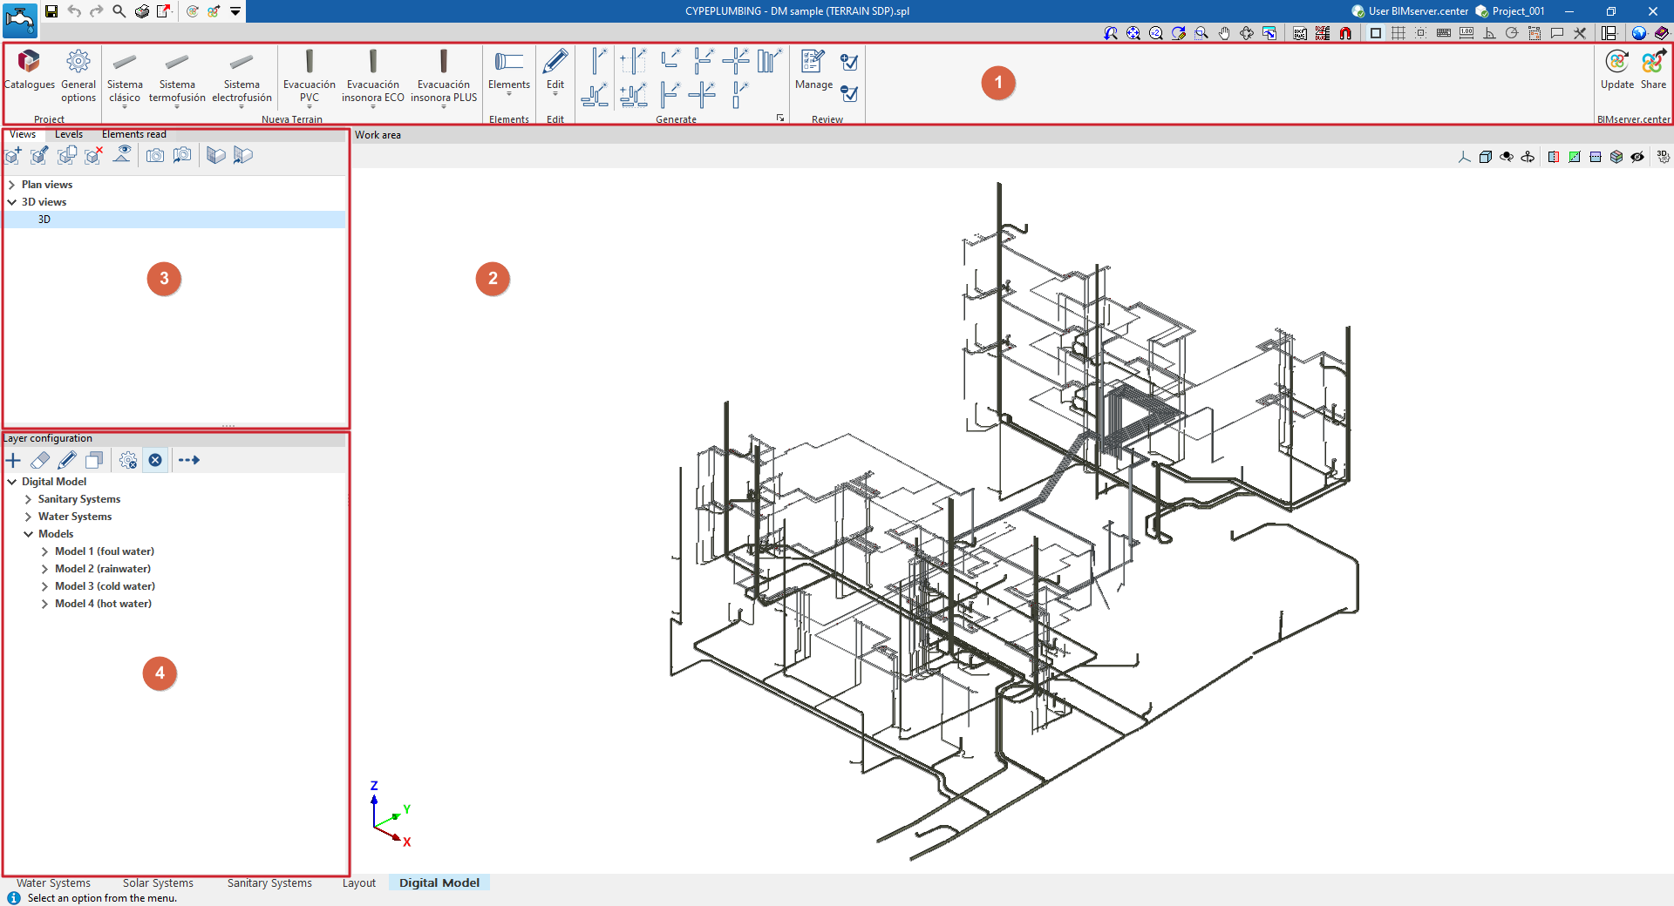The image size is (1674, 906).
Task: Toggle the magnet object snap
Action: (1345, 33)
